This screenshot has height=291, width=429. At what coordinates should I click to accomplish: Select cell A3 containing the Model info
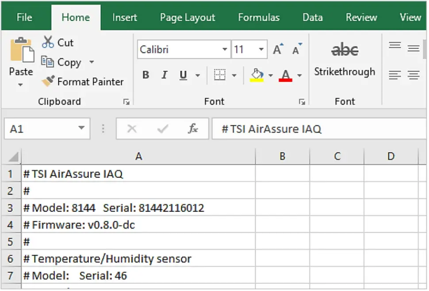click(x=138, y=208)
